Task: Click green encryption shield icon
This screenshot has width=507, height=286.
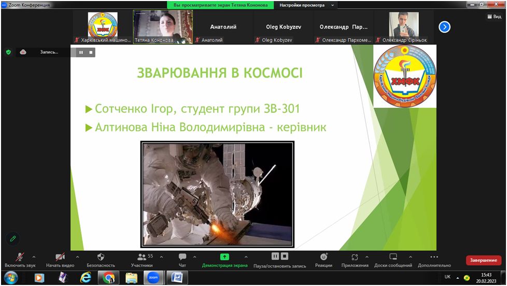Action: [x=9, y=52]
